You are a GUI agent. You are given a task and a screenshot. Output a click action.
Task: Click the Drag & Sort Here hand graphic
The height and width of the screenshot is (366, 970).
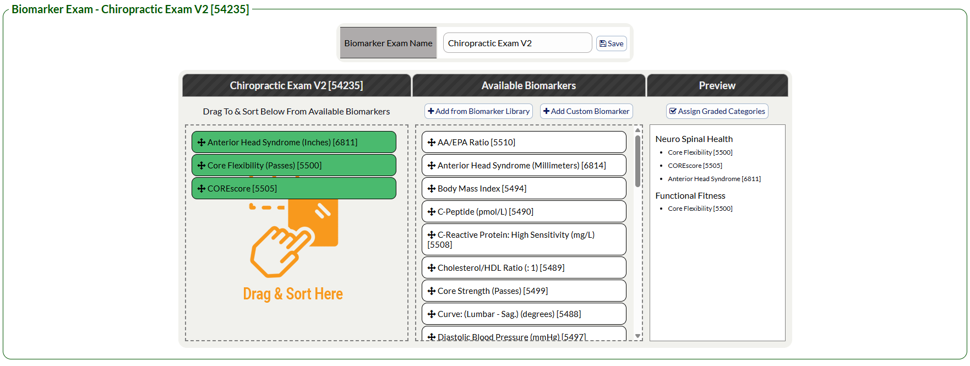click(x=294, y=238)
